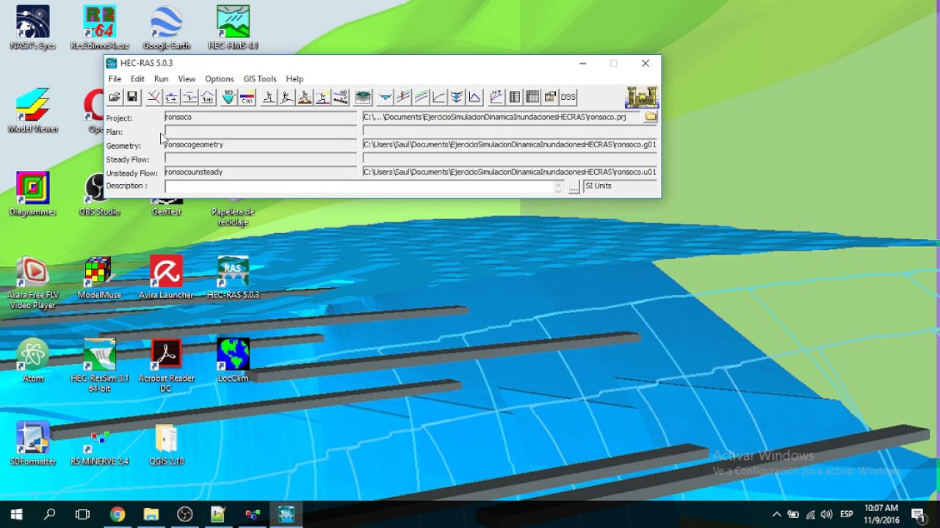Screen dimensions: 940x528
Task: Click the Description ellipsis button
Action: click(x=574, y=187)
